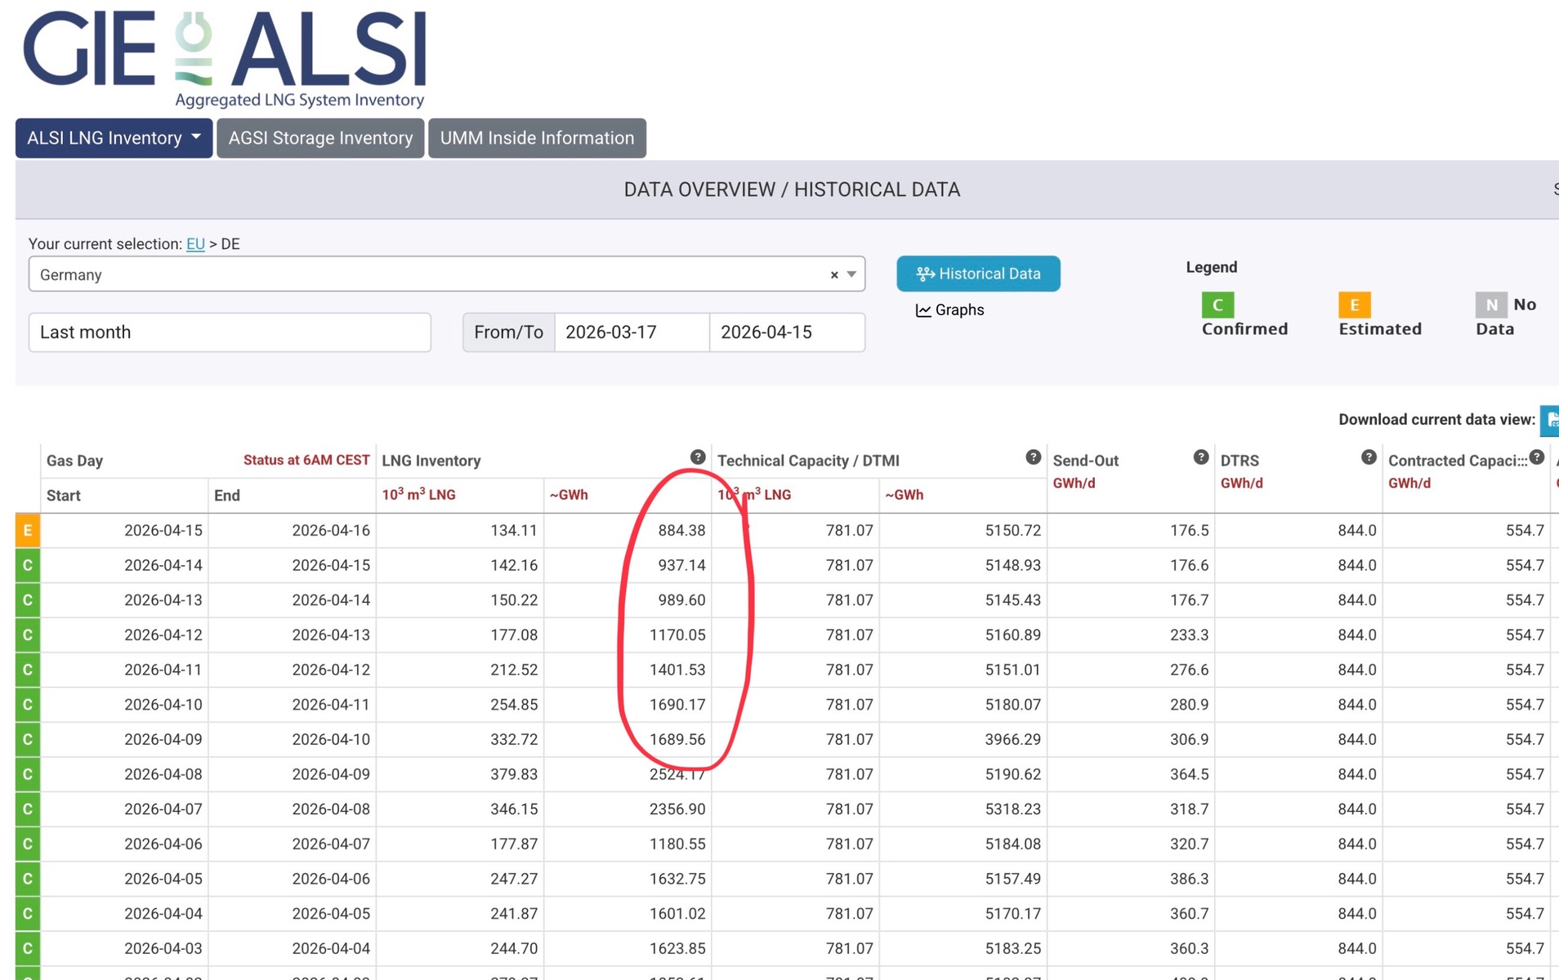
Task: Click the LNG Inventory help question-mark icon
Action: (x=697, y=457)
